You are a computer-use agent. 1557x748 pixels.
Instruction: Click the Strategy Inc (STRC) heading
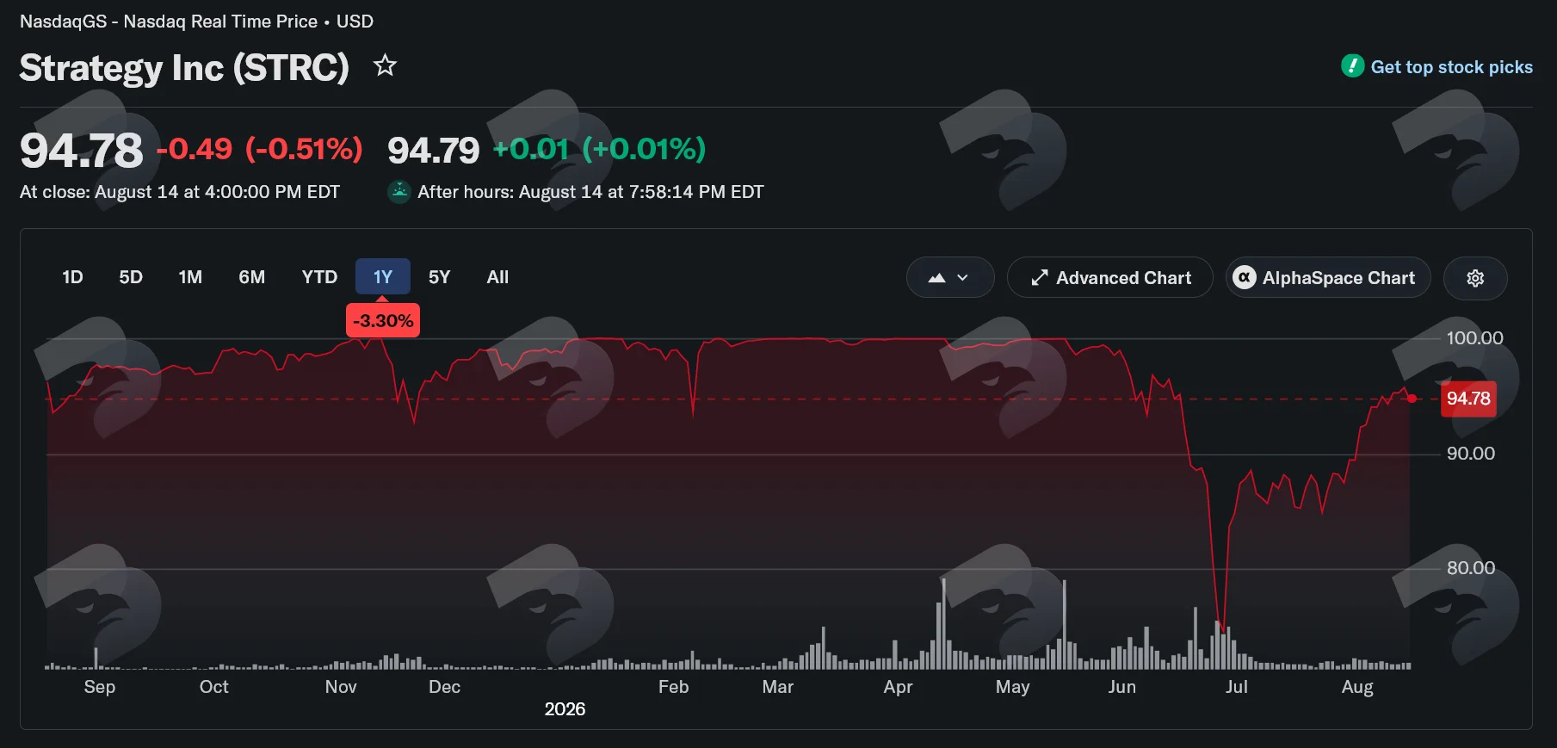click(x=184, y=68)
